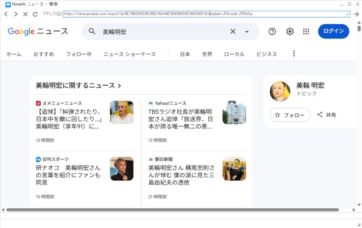Image resolution: width=362 pixels, height=228 pixels.
Task: Share the topic with 共有 button
Action: tap(326, 115)
